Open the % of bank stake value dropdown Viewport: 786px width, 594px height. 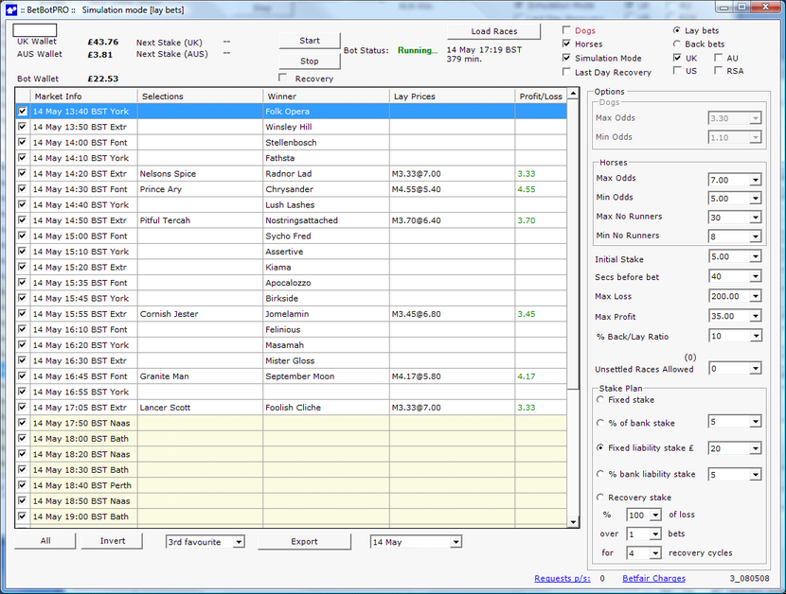pyautogui.click(x=756, y=422)
